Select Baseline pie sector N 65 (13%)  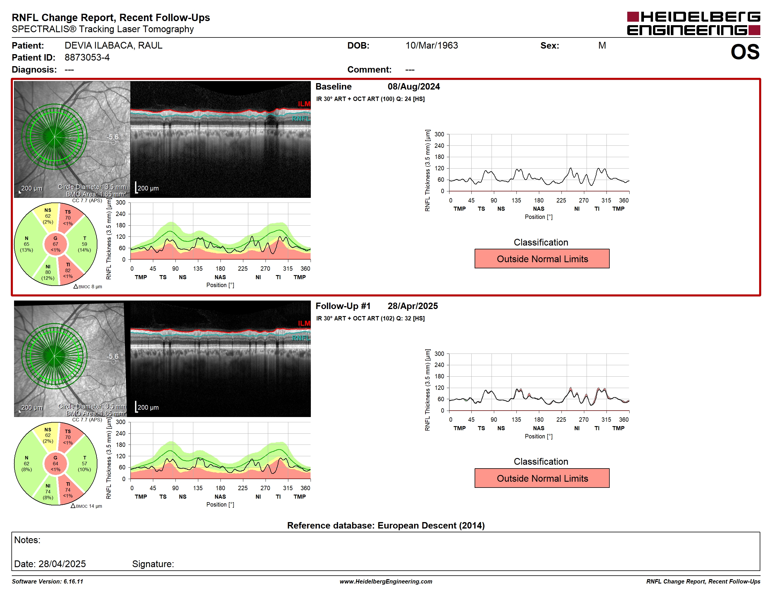pos(27,244)
